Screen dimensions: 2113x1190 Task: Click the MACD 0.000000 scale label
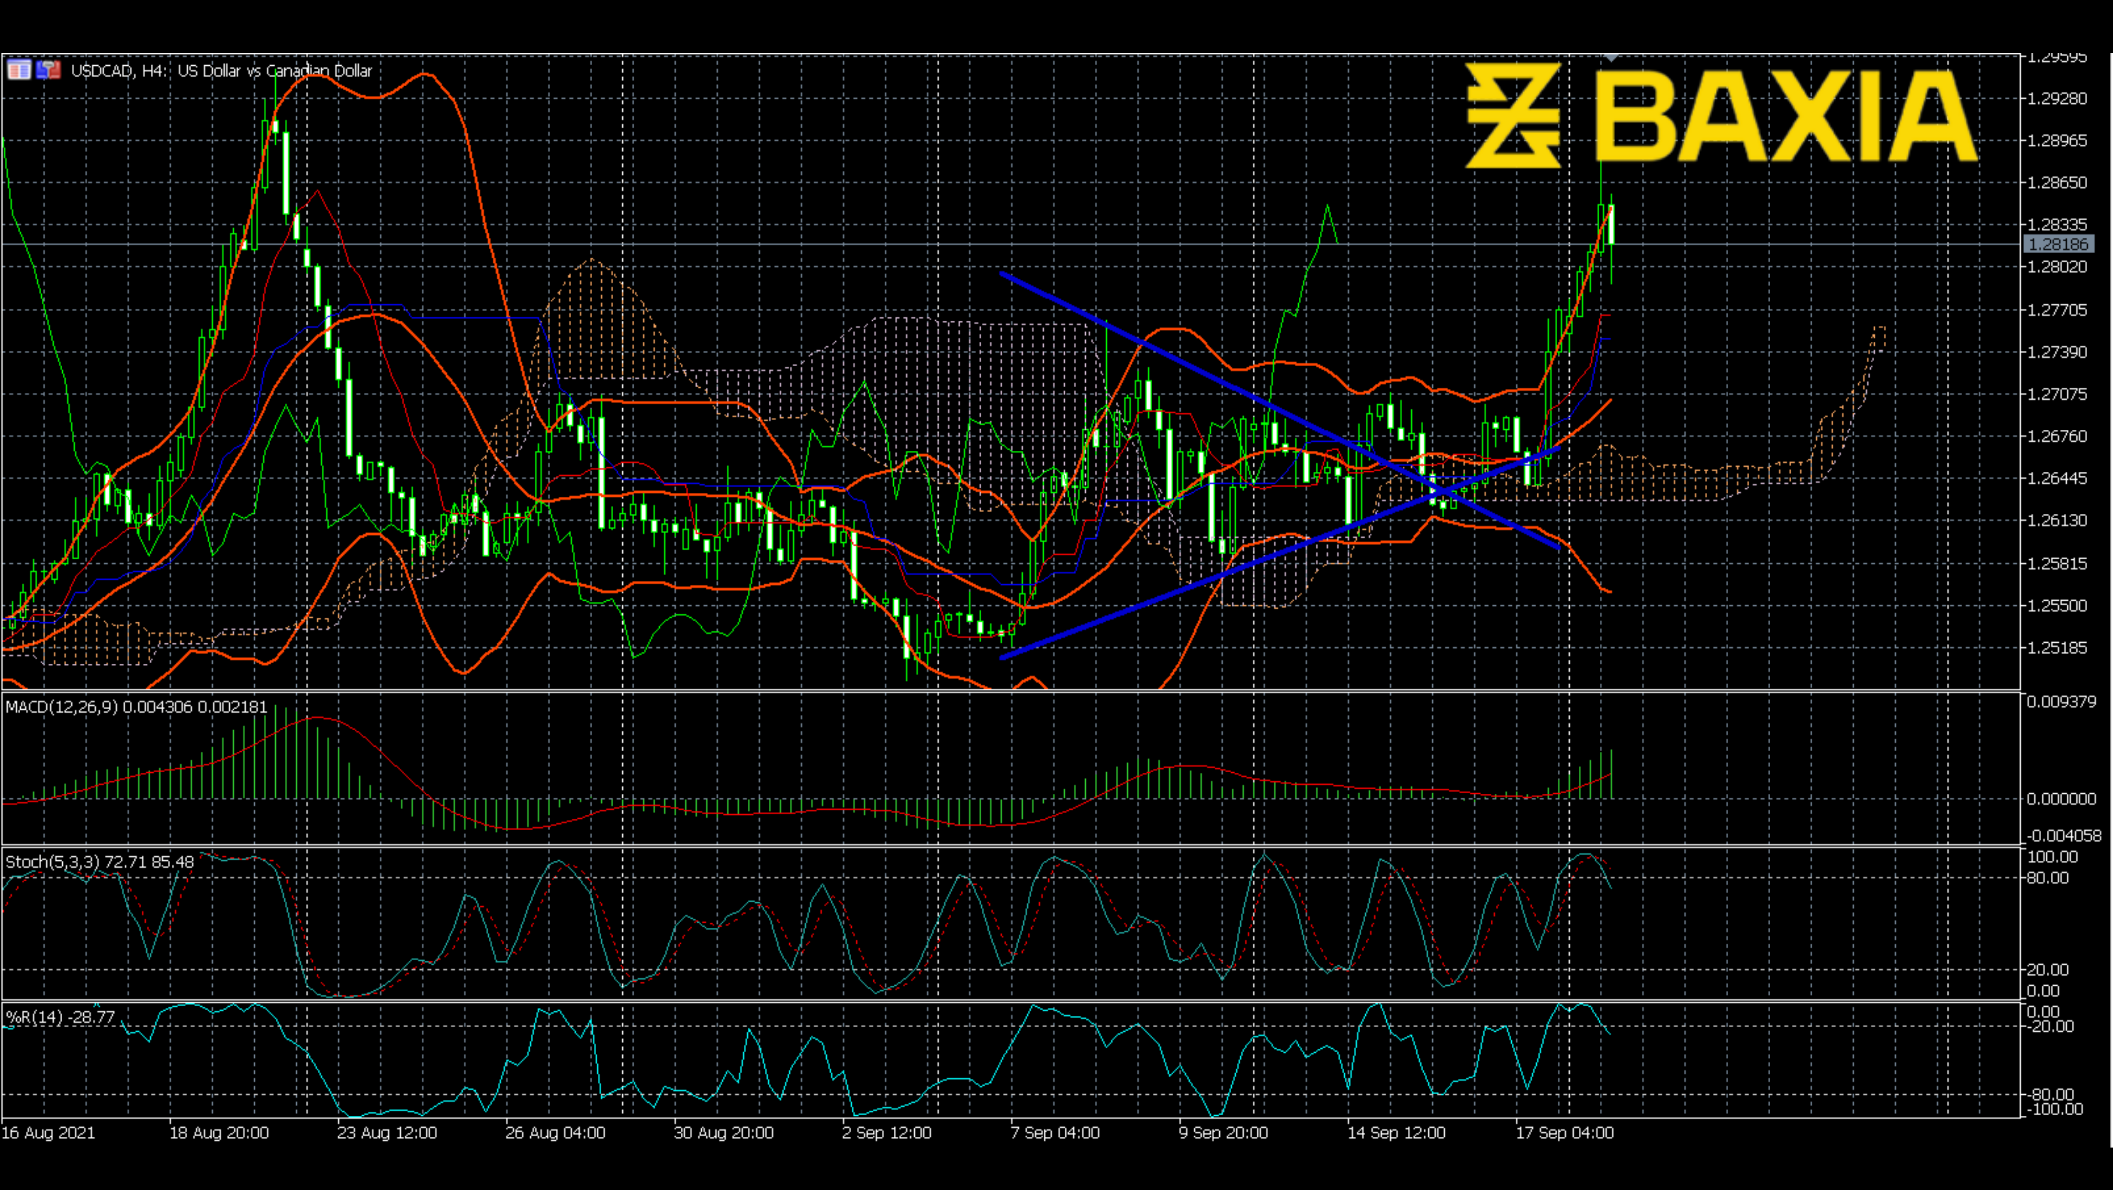coord(2061,798)
